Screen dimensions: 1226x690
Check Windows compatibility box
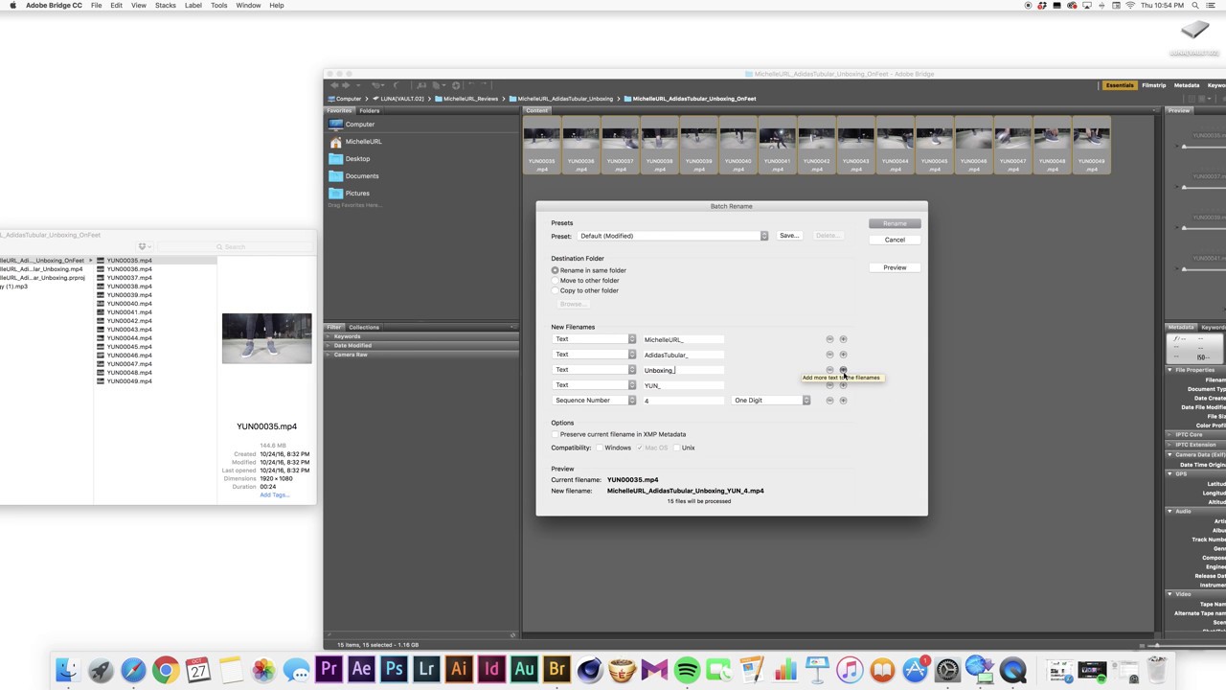[600, 448]
